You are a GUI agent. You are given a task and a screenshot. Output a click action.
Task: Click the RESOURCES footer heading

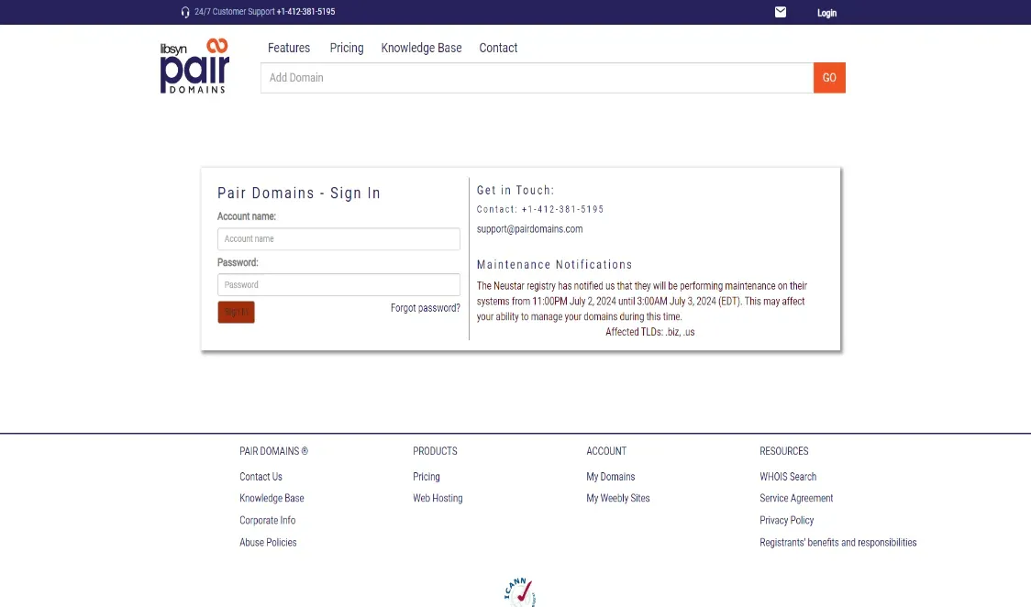click(783, 451)
